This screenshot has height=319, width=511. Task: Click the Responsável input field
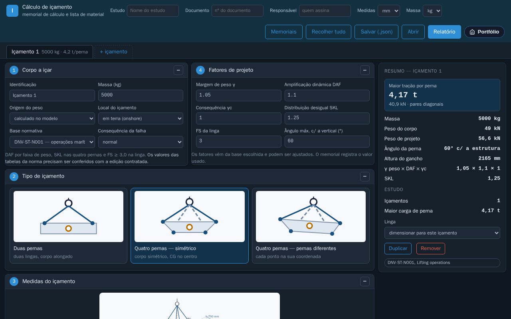click(x=325, y=11)
